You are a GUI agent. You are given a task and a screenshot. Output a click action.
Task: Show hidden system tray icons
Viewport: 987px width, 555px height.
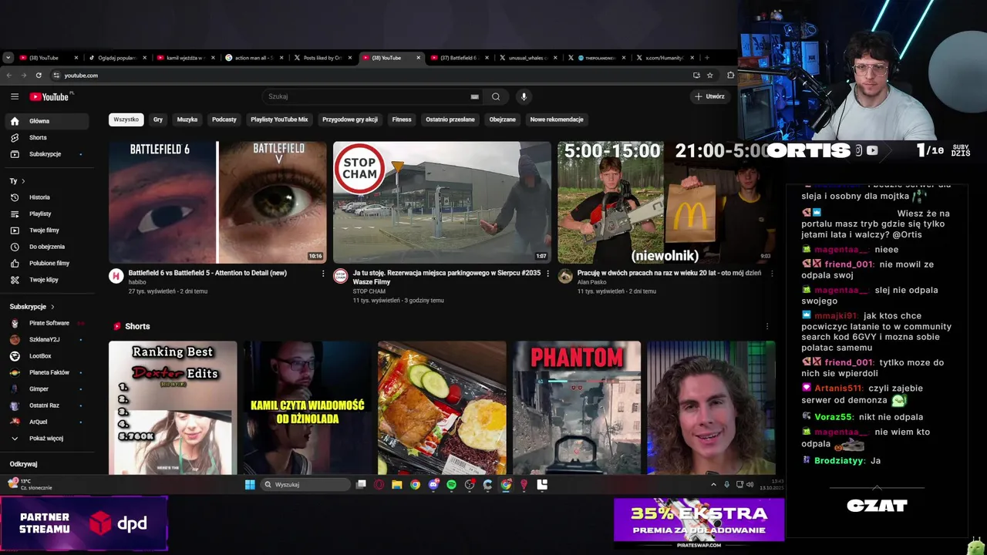(713, 485)
